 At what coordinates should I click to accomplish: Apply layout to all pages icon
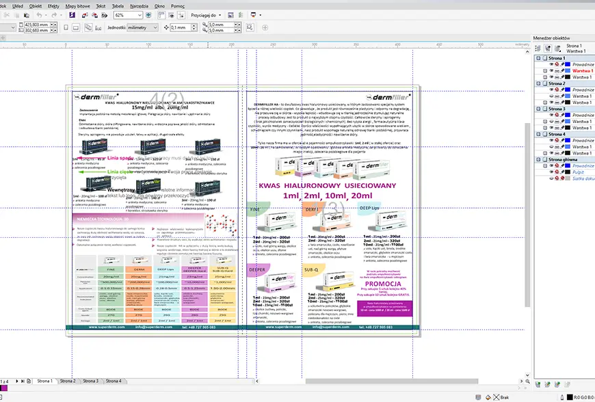[x=88, y=27]
